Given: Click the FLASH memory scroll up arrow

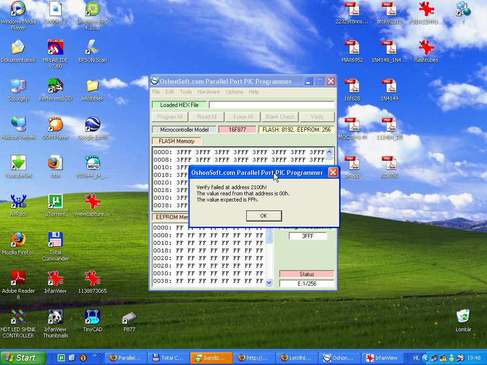Looking at the screenshot, I should click(329, 152).
